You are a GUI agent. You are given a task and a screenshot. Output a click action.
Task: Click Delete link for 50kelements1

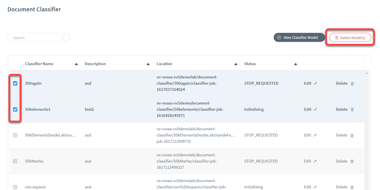click(342, 109)
